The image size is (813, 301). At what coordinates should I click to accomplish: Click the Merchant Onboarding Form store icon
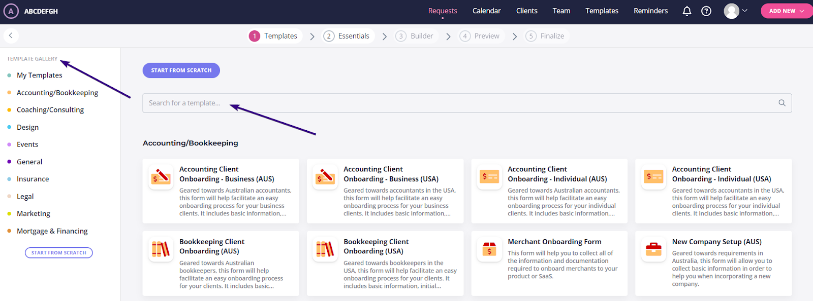coord(489,249)
